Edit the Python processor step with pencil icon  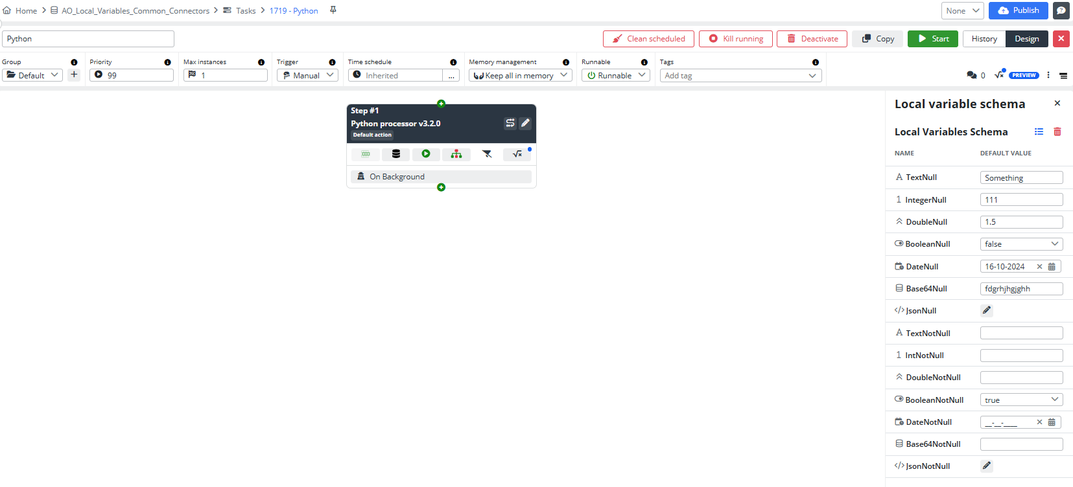525,123
